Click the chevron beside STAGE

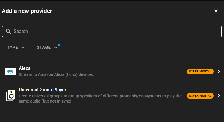click(x=56, y=48)
